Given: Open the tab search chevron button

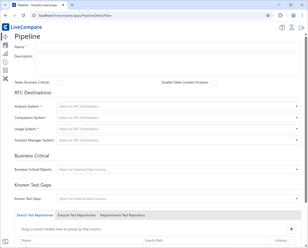Looking at the screenshot, I should (x=5, y=5).
